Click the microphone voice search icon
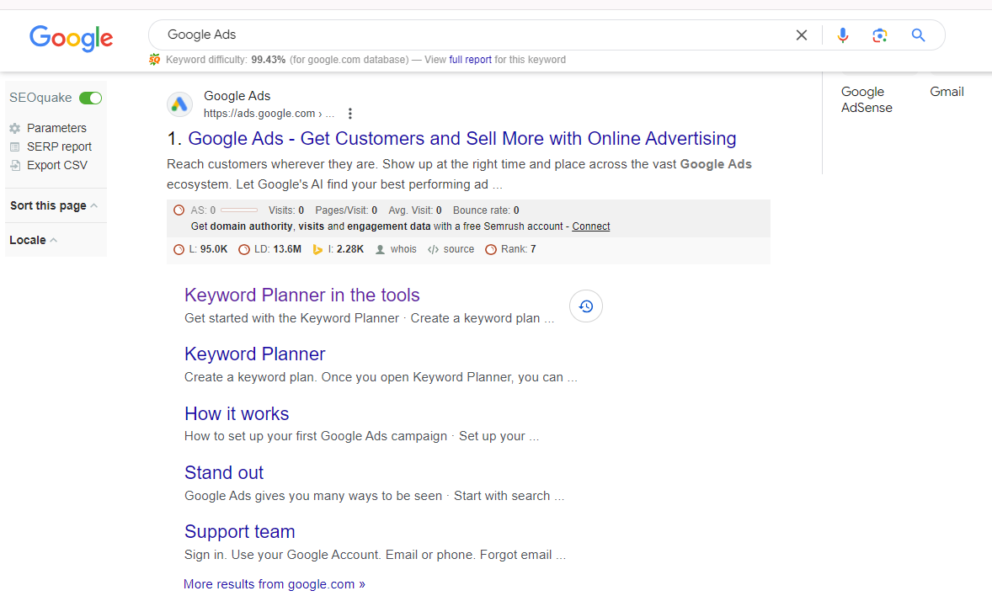 point(843,35)
